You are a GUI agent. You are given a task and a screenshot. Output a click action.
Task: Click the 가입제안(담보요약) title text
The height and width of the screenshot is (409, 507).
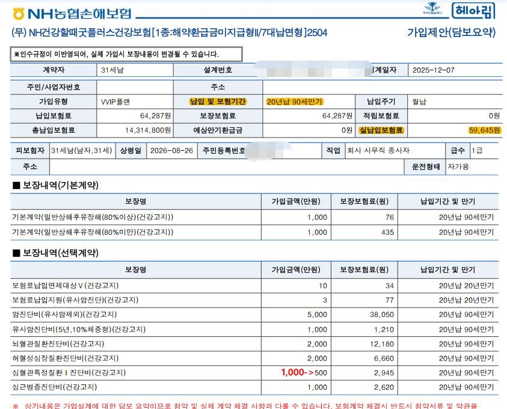tap(451, 32)
